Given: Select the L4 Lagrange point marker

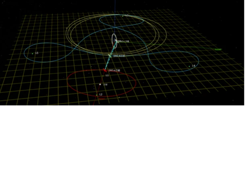Looking at the screenshot, I should (189, 66).
